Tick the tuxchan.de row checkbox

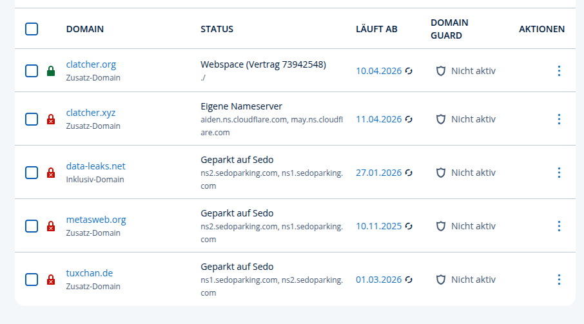(x=32, y=280)
